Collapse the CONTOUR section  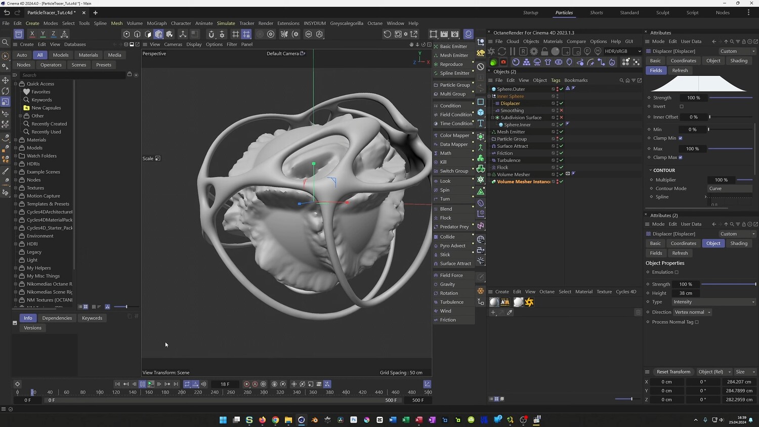point(650,170)
